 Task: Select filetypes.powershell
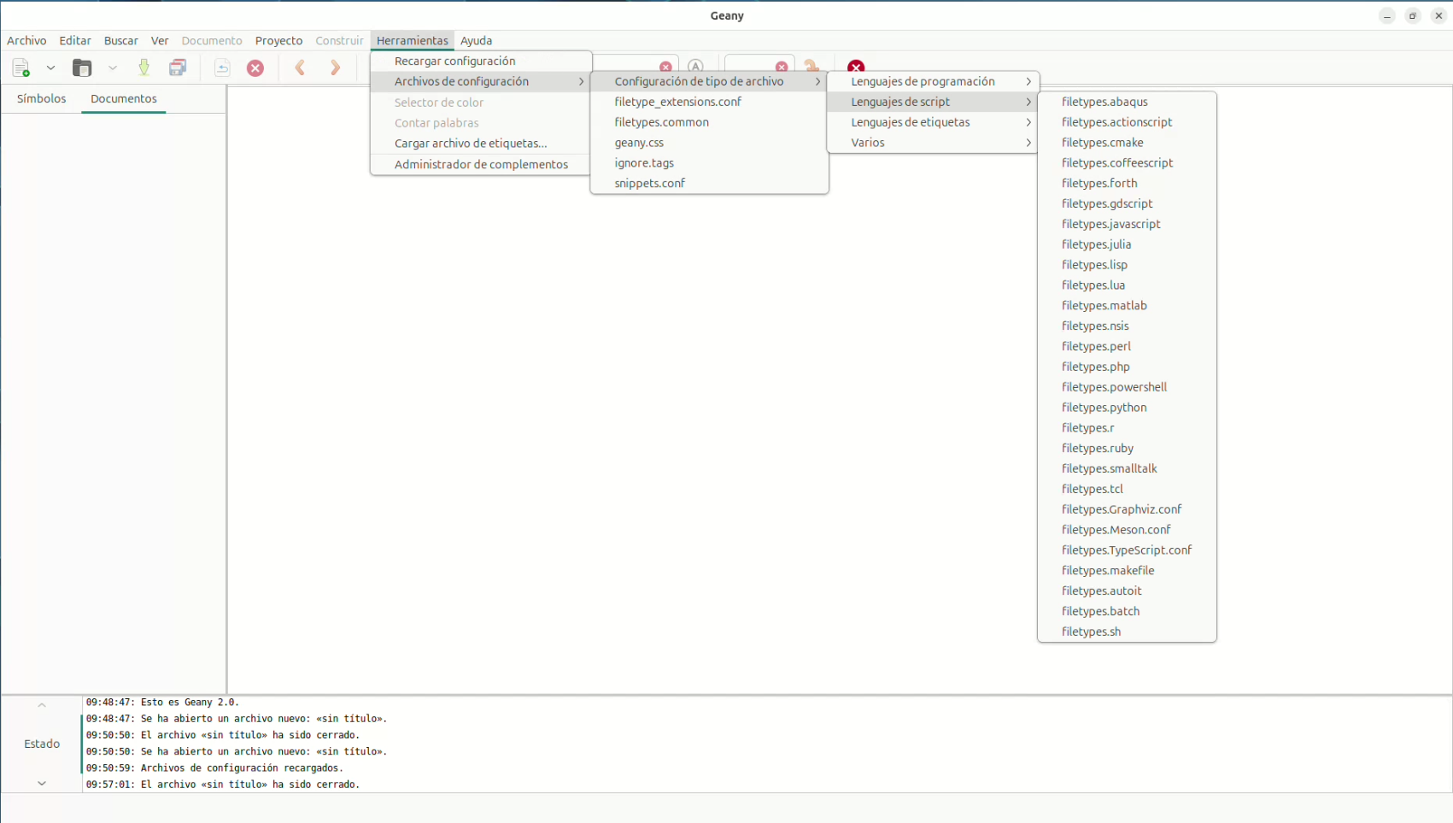1127,387
